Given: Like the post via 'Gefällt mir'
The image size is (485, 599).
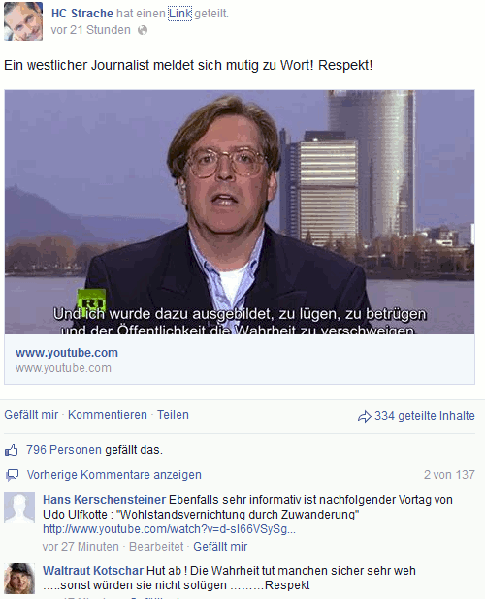Looking at the screenshot, I should click(x=31, y=415).
